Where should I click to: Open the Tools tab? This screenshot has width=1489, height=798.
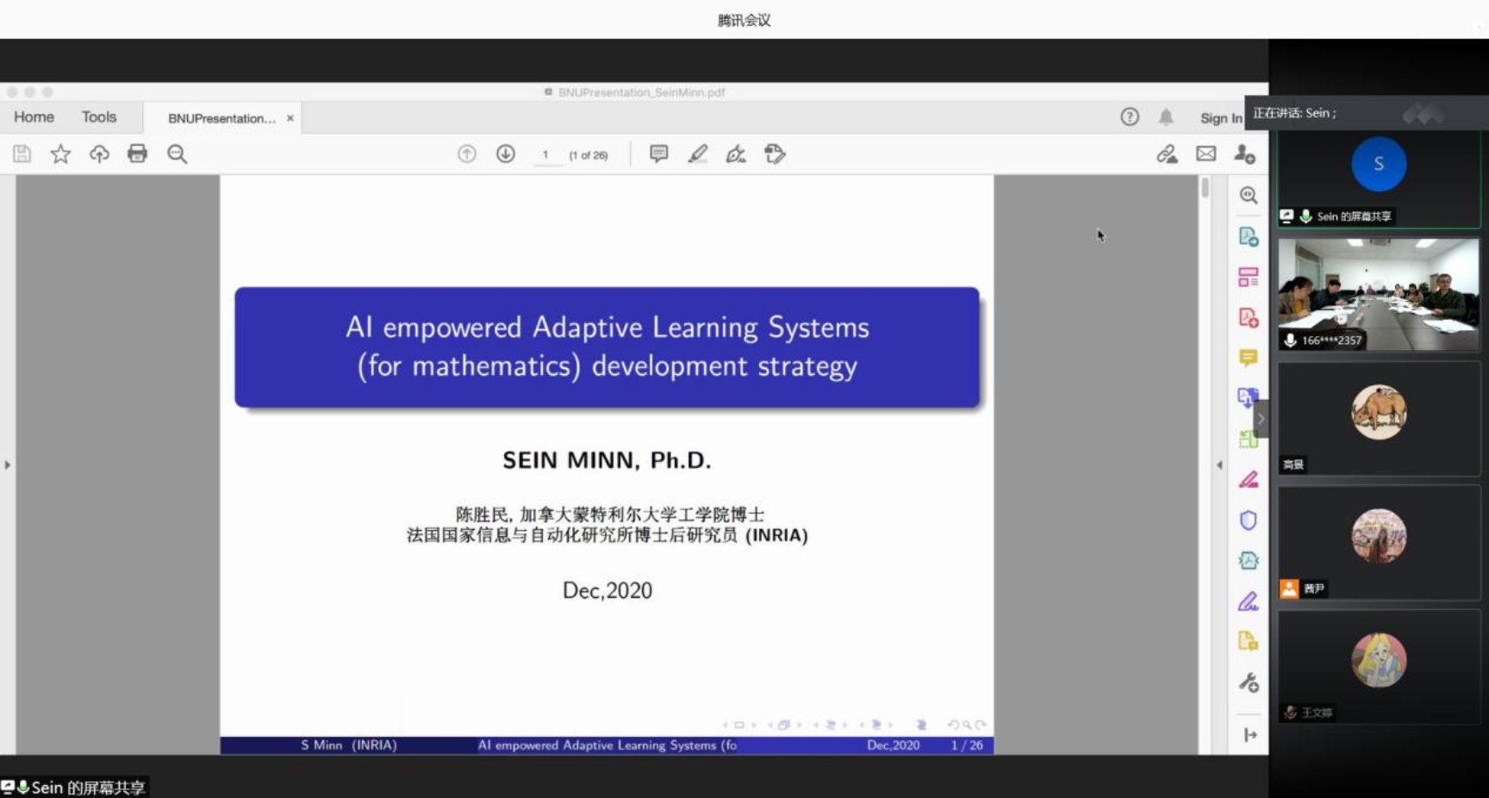(99, 117)
